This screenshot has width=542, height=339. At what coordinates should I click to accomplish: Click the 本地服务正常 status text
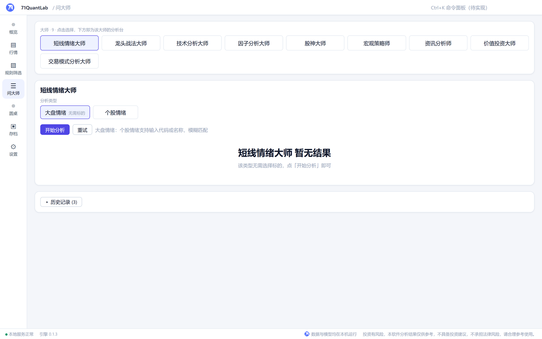(21, 334)
